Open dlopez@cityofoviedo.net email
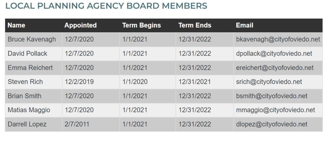Viewport: 325px width, 145px height. point(272,124)
